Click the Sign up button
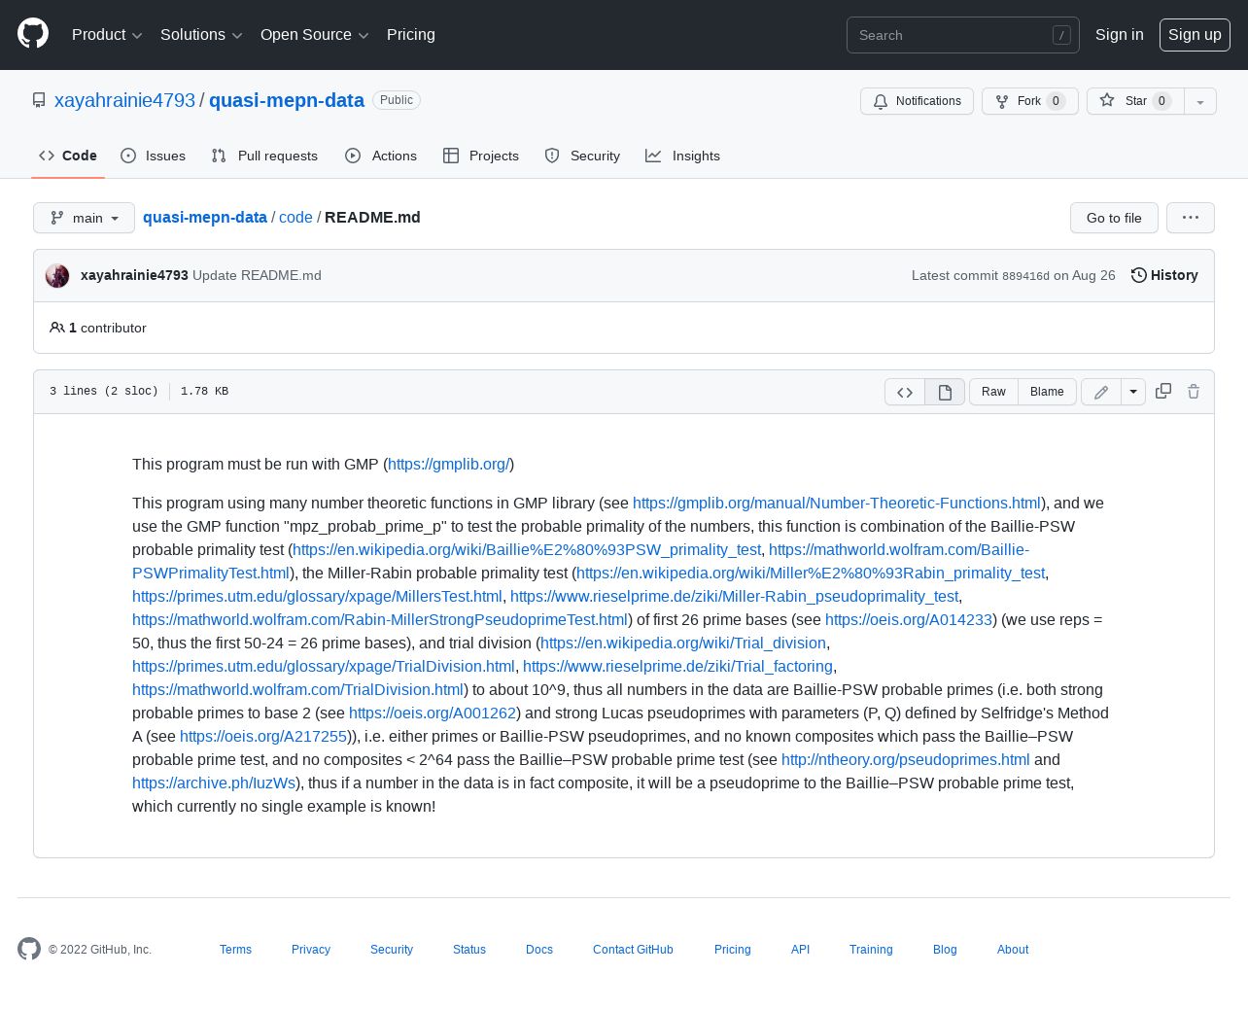 (x=1195, y=35)
